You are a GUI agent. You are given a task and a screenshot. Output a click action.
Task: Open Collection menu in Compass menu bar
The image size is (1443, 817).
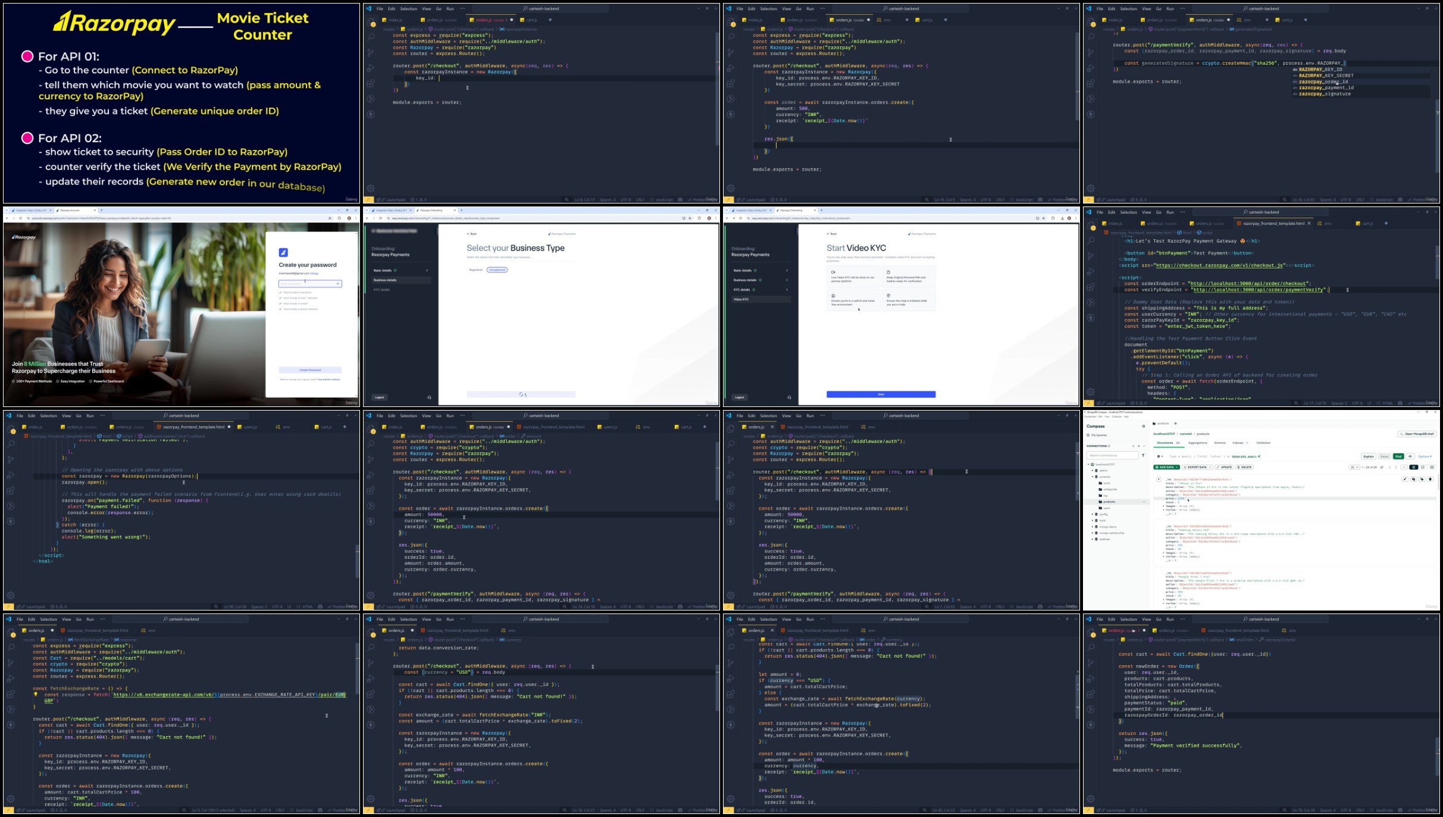pyautogui.click(x=1117, y=417)
